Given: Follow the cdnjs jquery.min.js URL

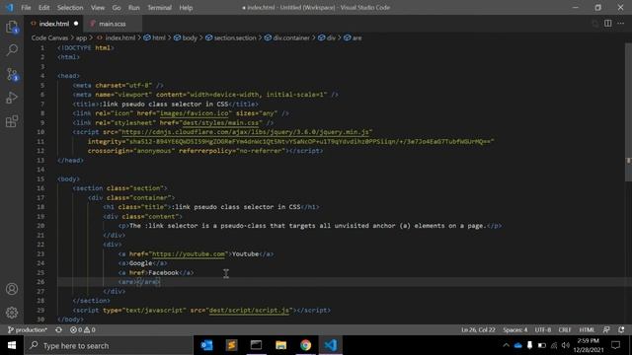Looking at the screenshot, I should pyautogui.click(x=245, y=132).
